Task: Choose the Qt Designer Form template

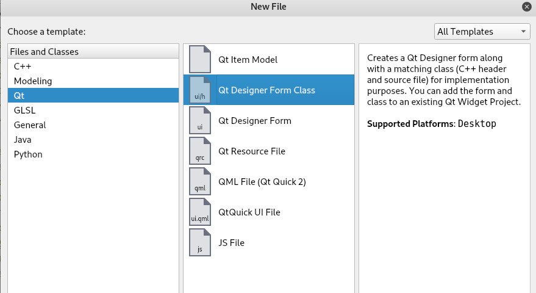Action: tap(269, 120)
